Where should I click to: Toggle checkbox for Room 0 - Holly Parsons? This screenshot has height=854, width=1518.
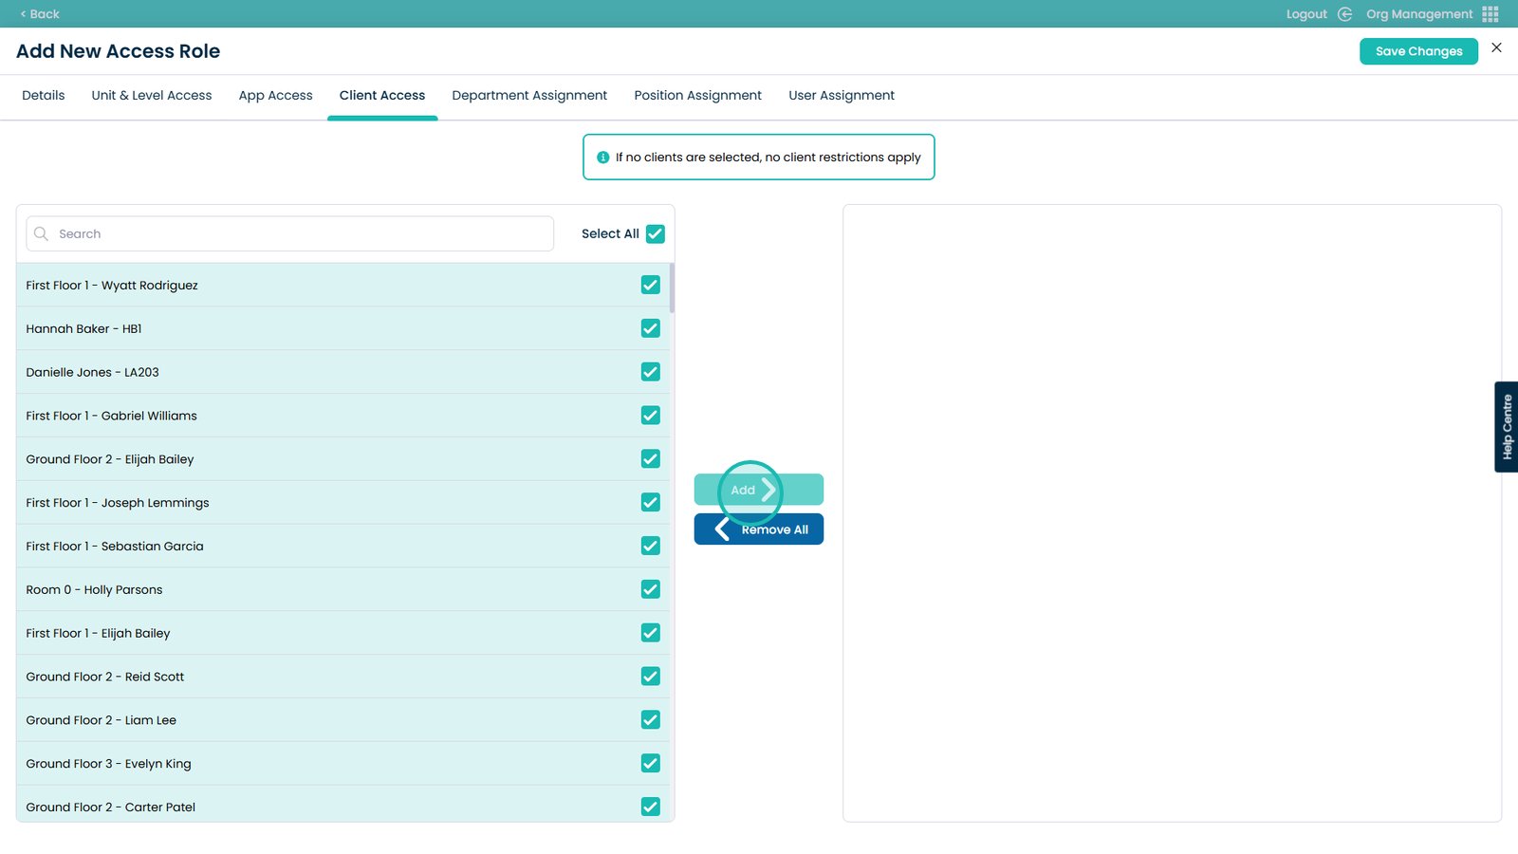coord(650,589)
